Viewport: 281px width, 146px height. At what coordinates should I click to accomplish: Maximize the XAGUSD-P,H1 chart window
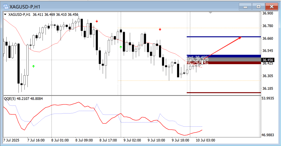click(258, 7)
